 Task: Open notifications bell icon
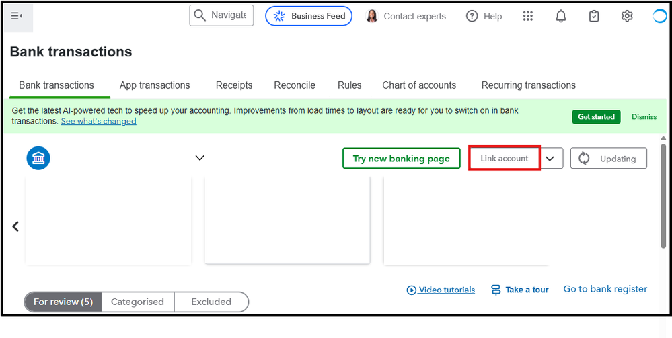(561, 16)
